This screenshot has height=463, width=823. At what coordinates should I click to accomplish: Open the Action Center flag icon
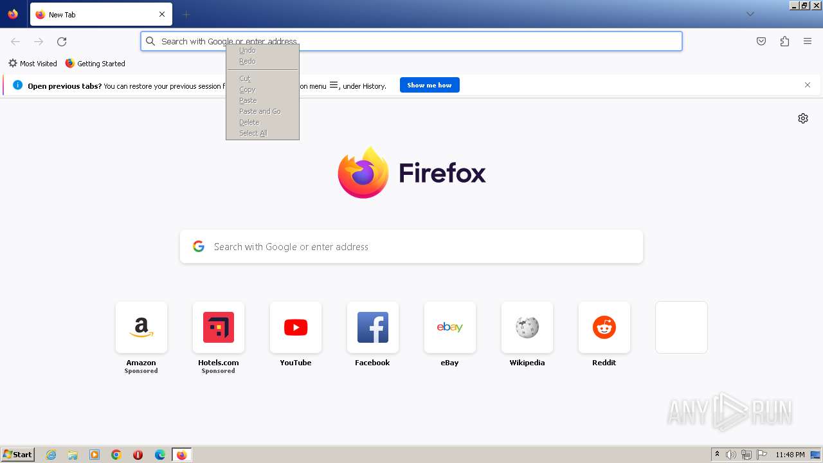point(762,455)
